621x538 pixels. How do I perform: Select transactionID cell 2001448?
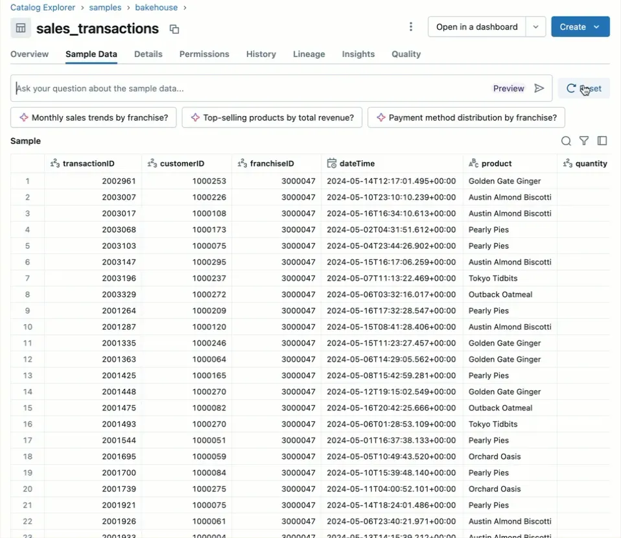93,392
